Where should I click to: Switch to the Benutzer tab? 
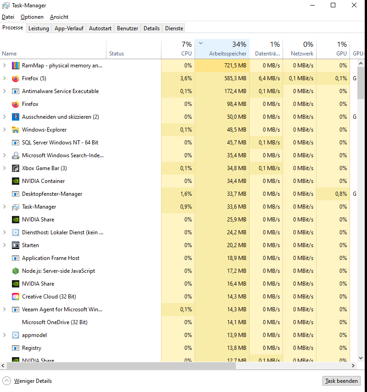[128, 28]
